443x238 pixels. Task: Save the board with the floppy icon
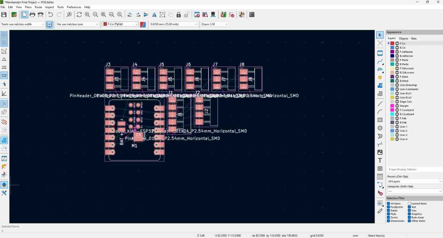click(4, 15)
